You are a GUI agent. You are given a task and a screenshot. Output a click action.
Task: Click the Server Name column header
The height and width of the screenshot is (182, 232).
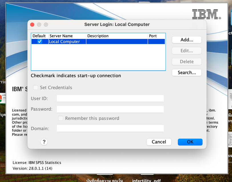[x=67, y=36]
